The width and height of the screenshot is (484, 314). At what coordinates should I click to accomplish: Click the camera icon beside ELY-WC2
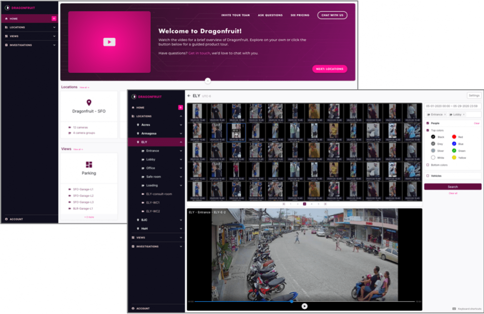coord(143,211)
